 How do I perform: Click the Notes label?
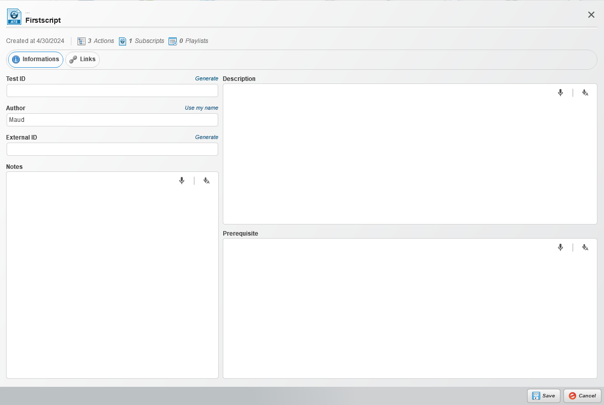click(x=14, y=166)
